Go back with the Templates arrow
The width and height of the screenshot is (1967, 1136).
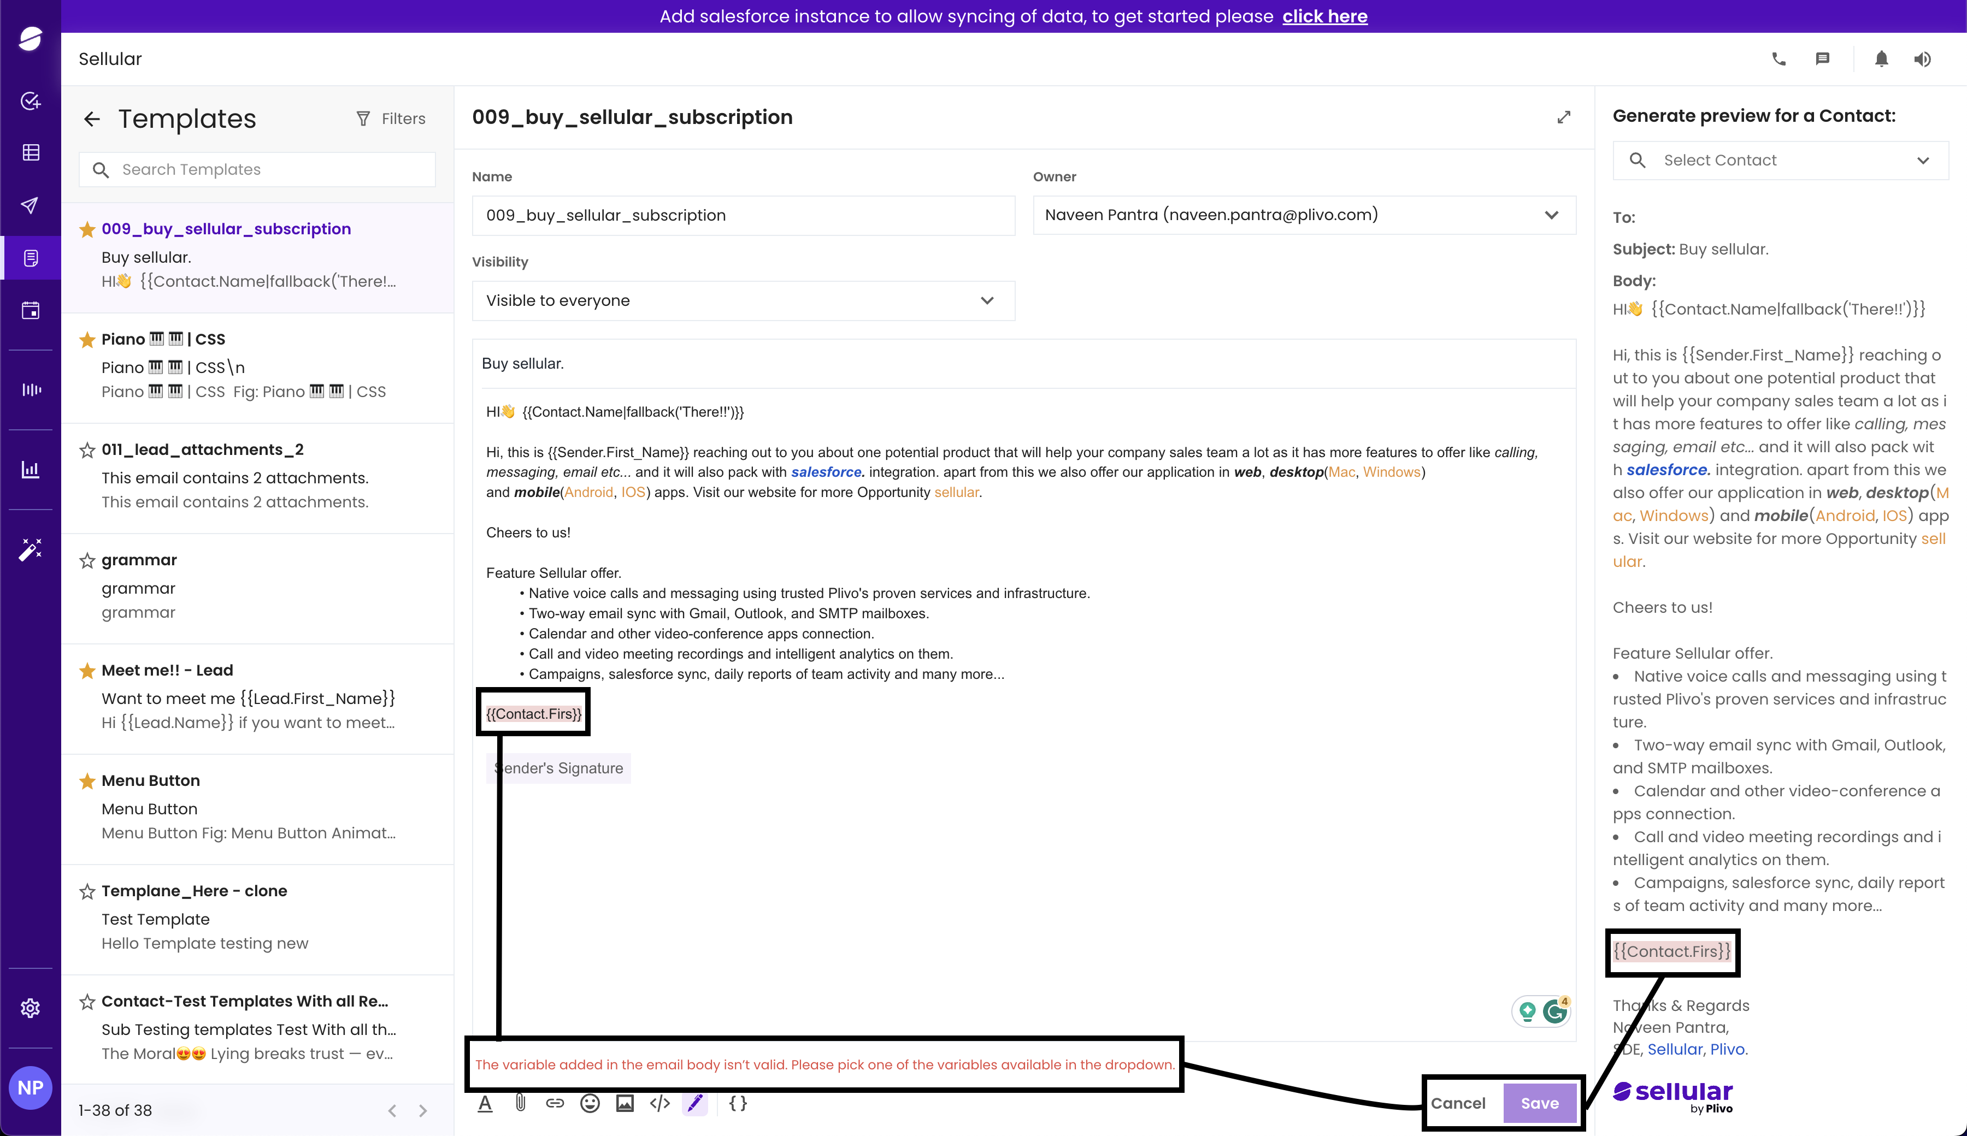[x=91, y=119]
